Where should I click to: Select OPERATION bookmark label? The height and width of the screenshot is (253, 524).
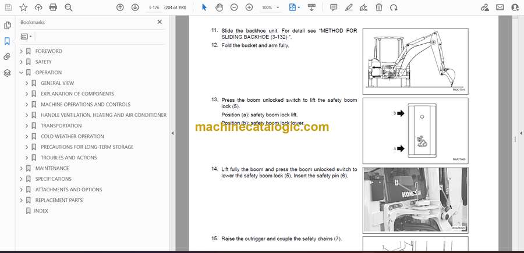(x=48, y=73)
